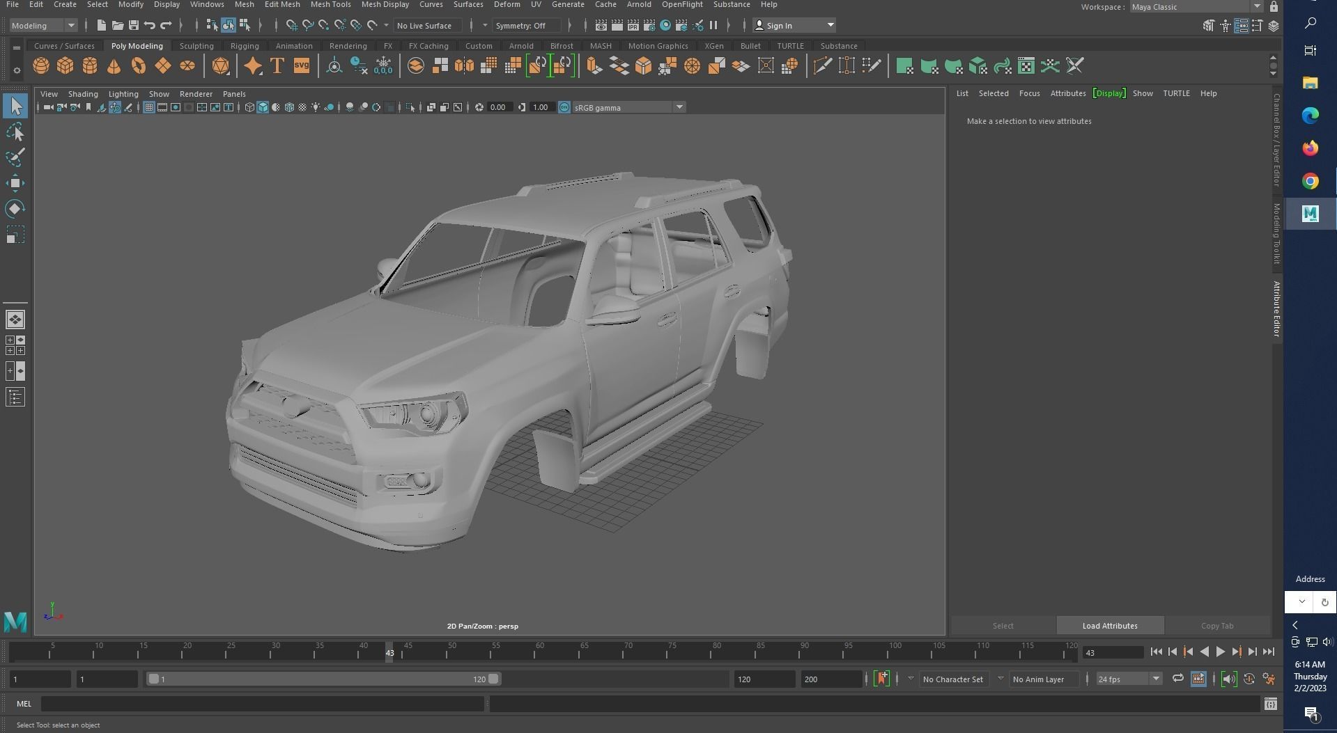Open the Modeling menu set dropdown
1337x733 pixels.
(x=43, y=26)
